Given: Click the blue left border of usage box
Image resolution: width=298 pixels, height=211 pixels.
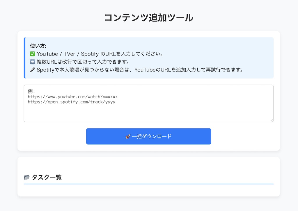Looking at the screenshot, I should (x=24, y=58).
